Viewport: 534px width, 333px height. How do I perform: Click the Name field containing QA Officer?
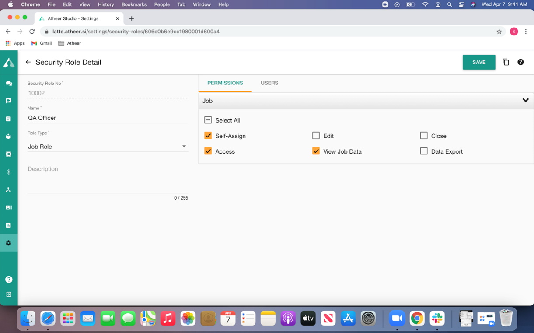tap(108, 118)
